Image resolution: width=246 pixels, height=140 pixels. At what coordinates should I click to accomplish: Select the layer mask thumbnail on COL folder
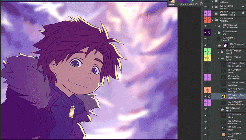coord(226,46)
